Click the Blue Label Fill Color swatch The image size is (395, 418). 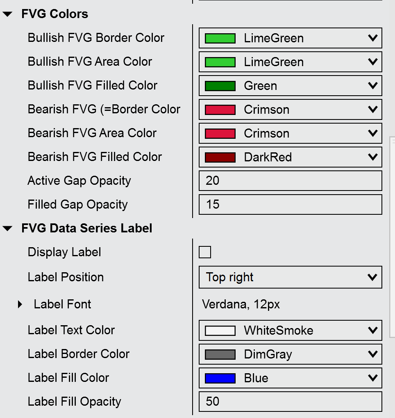pyautogui.click(x=220, y=378)
